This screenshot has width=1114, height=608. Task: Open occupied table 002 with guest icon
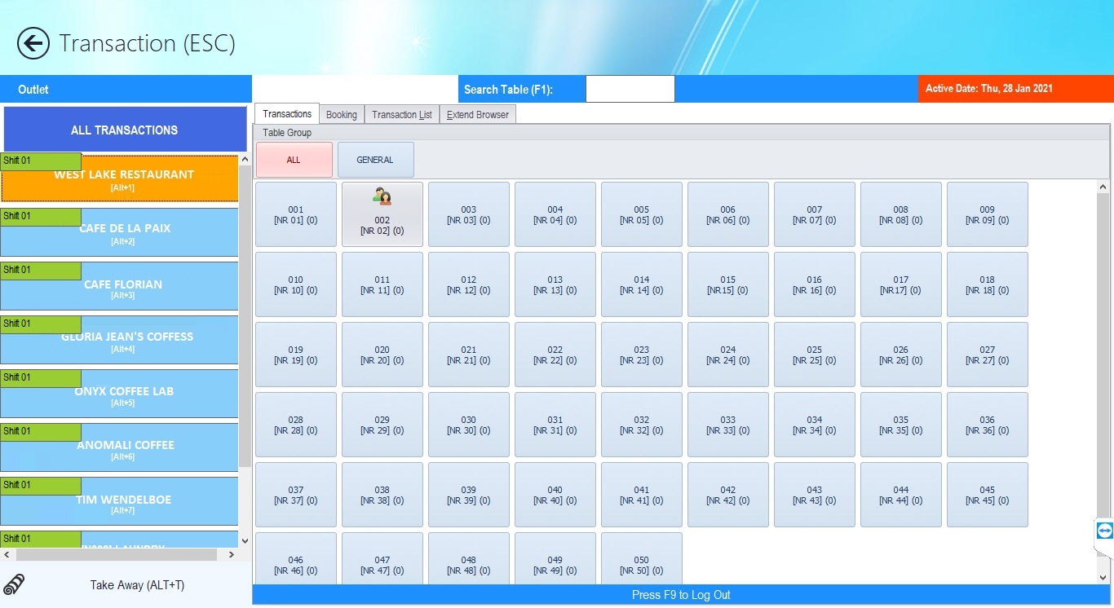(x=382, y=214)
